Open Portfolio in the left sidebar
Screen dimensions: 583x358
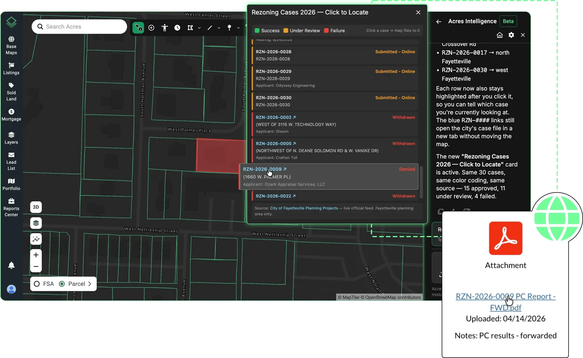(11, 185)
